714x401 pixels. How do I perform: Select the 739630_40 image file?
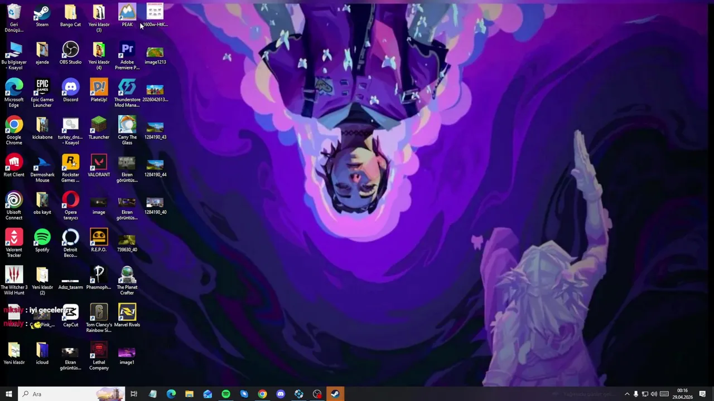click(127, 241)
